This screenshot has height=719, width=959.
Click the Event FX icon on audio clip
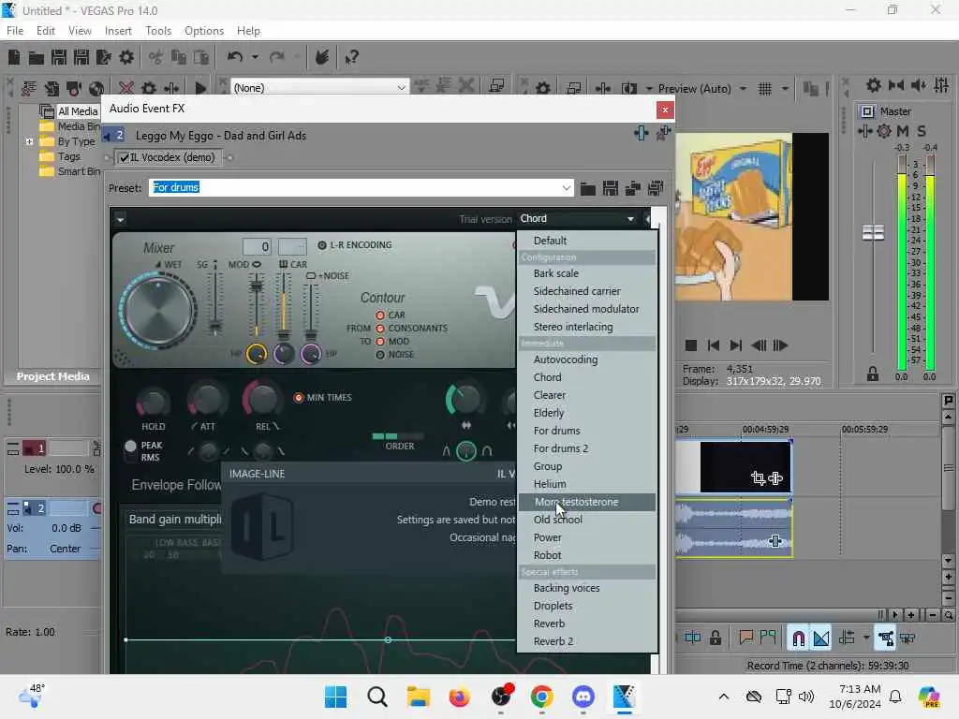pos(775,541)
